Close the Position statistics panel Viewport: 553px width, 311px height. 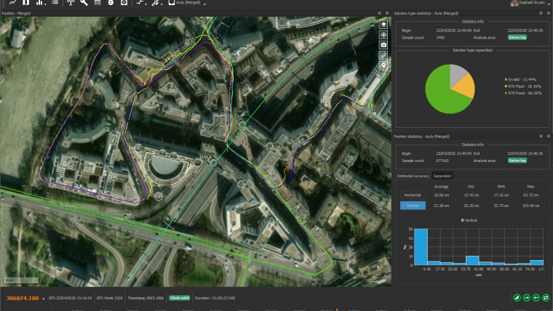(x=548, y=136)
